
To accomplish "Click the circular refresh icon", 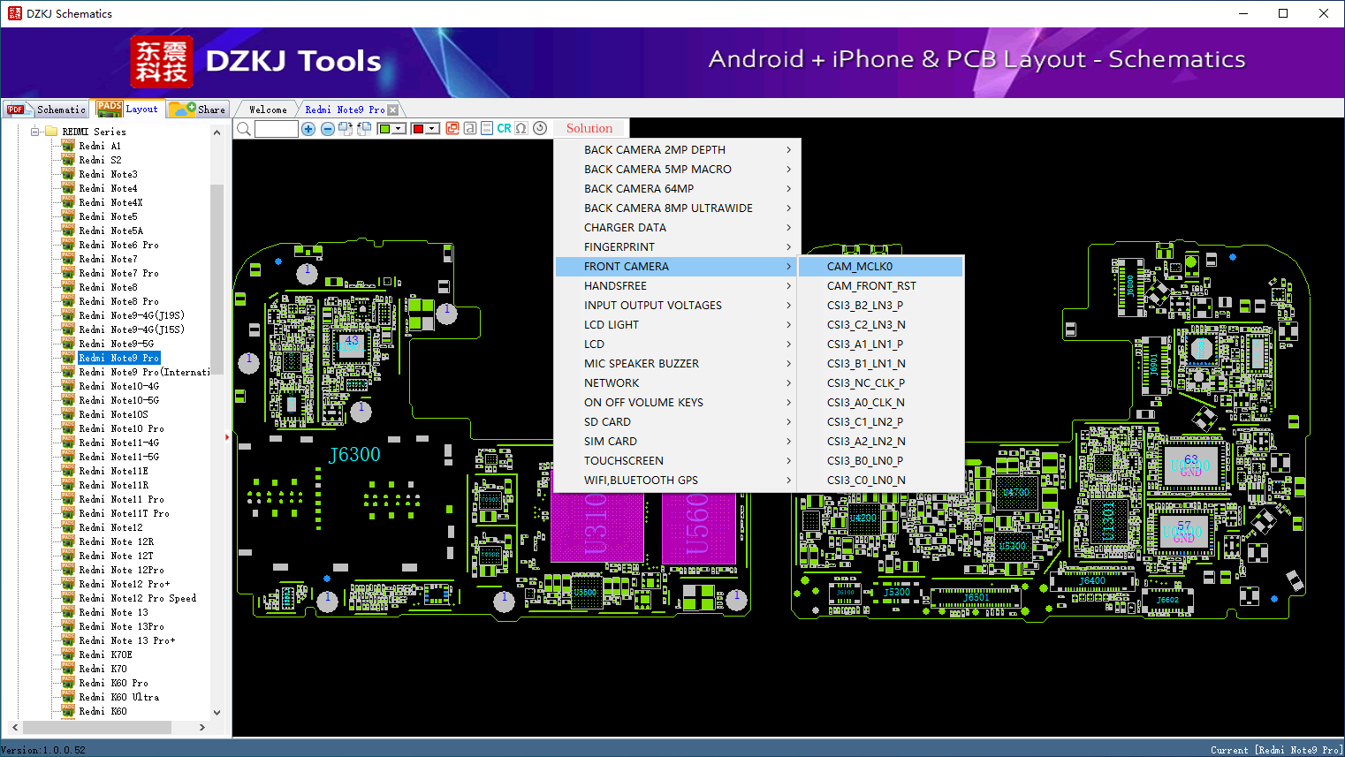I will (x=540, y=129).
